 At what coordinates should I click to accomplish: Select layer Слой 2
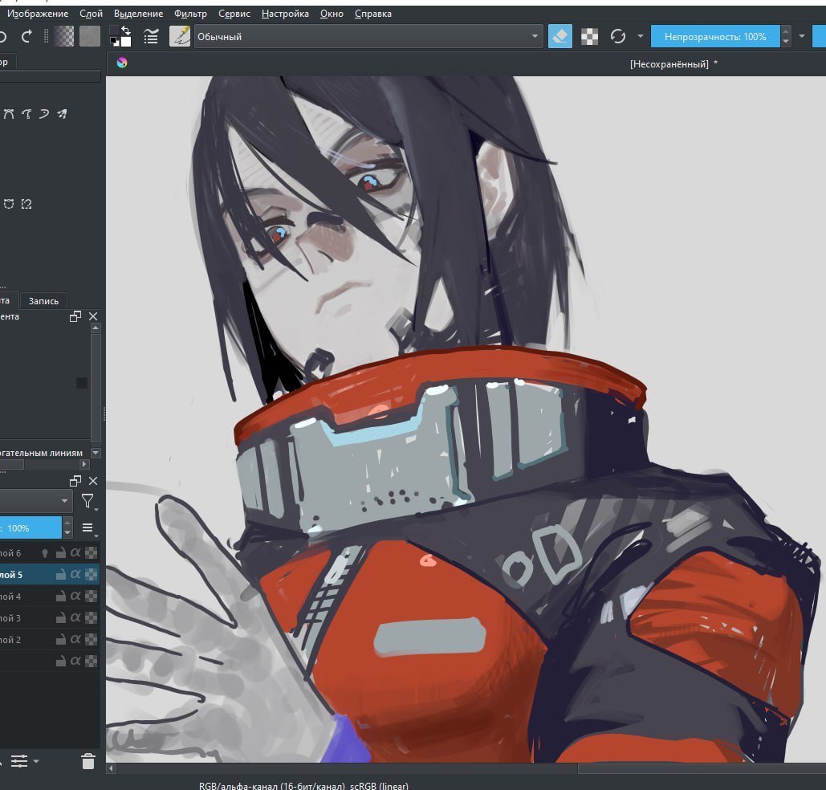pyautogui.click(x=49, y=639)
